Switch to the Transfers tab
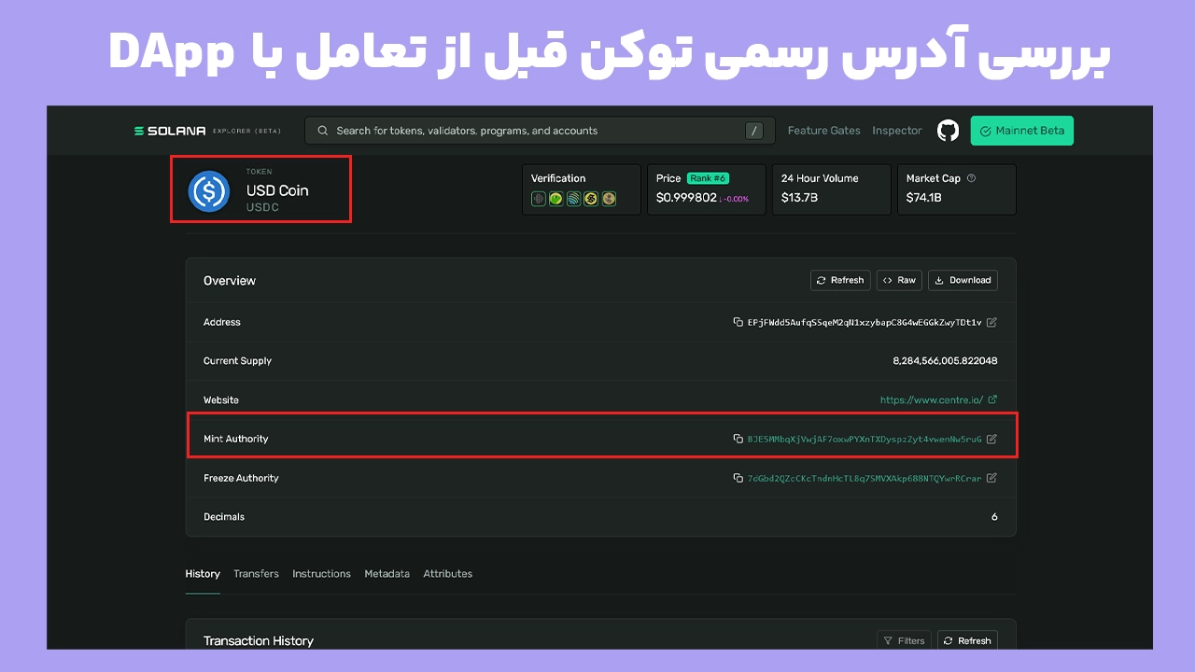Image resolution: width=1195 pixels, height=672 pixels. pos(256,574)
